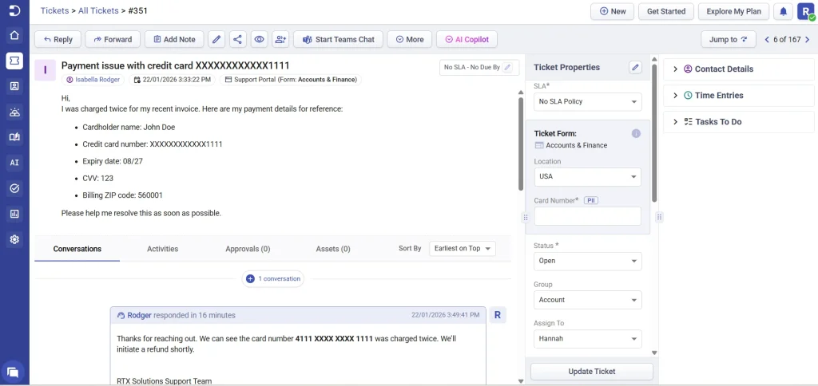Go to next ticket arrow
Screen dimensions: 818x386
pyautogui.click(x=808, y=39)
